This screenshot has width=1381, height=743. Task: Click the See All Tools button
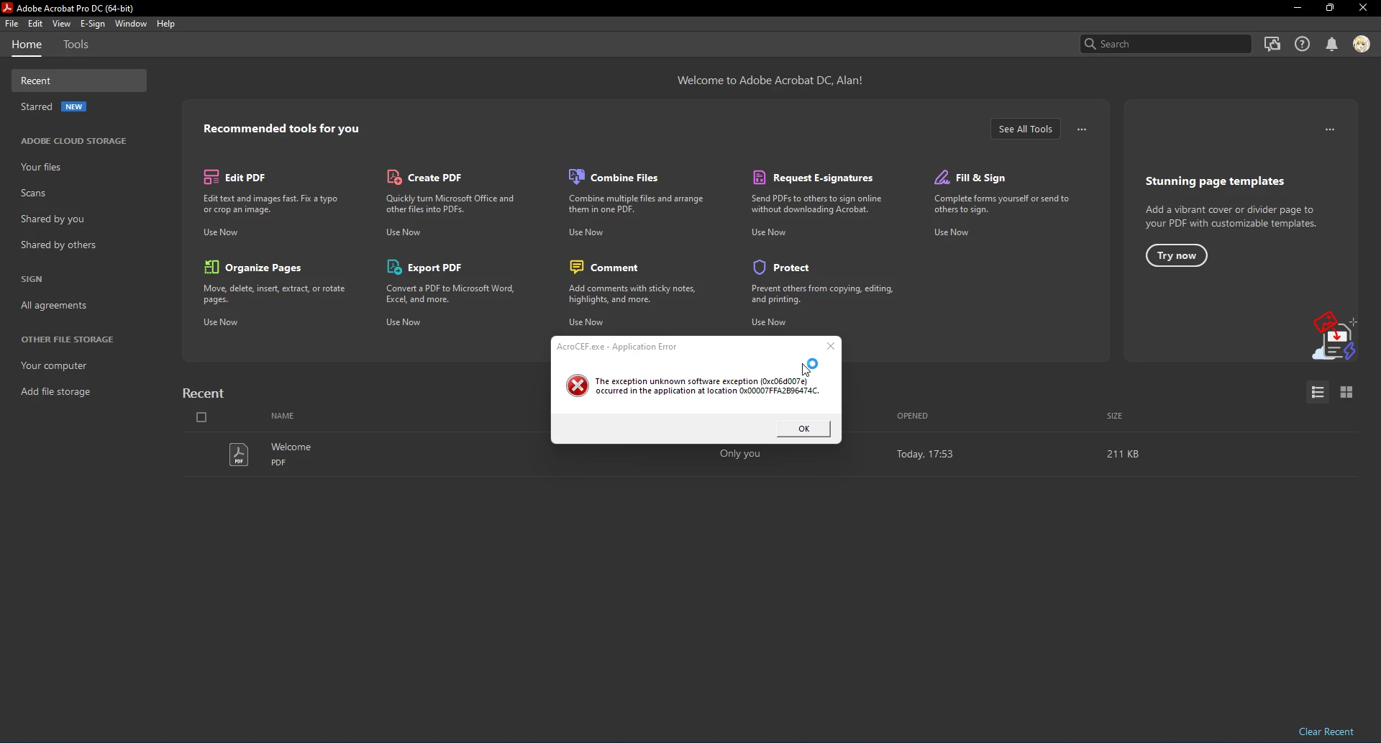[x=1025, y=129]
